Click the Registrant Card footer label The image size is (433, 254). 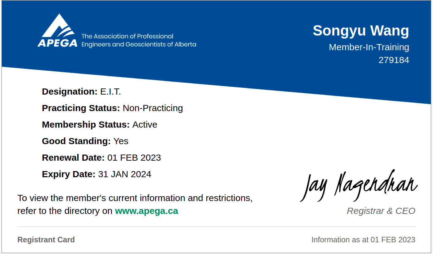(x=46, y=240)
